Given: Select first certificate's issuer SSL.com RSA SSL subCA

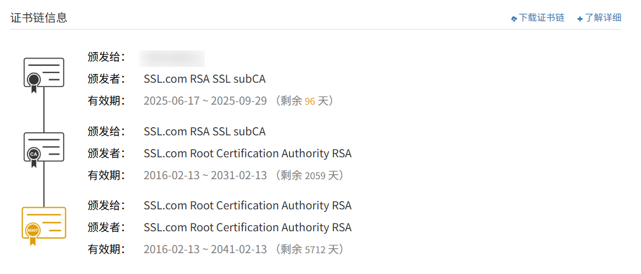Looking at the screenshot, I should tap(204, 79).
